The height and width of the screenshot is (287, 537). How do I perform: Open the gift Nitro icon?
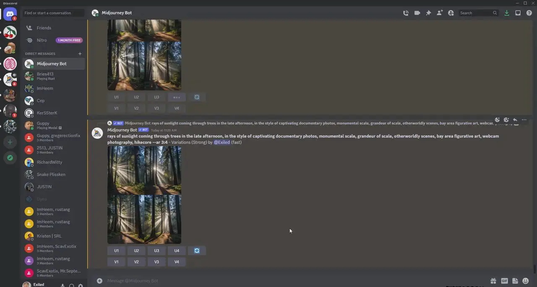pyautogui.click(x=493, y=281)
